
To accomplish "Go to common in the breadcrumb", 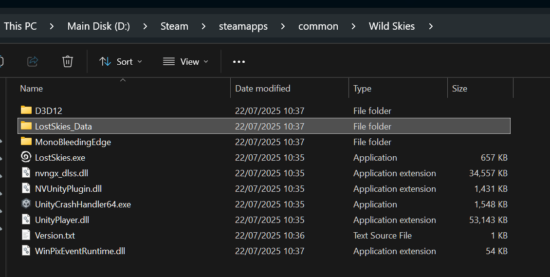I will [318, 26].
